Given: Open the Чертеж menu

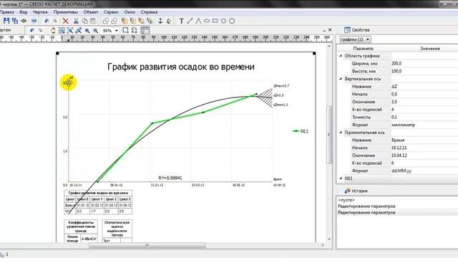Looking at the screenshot, I should pyautogui.click(x=40, y=12).
